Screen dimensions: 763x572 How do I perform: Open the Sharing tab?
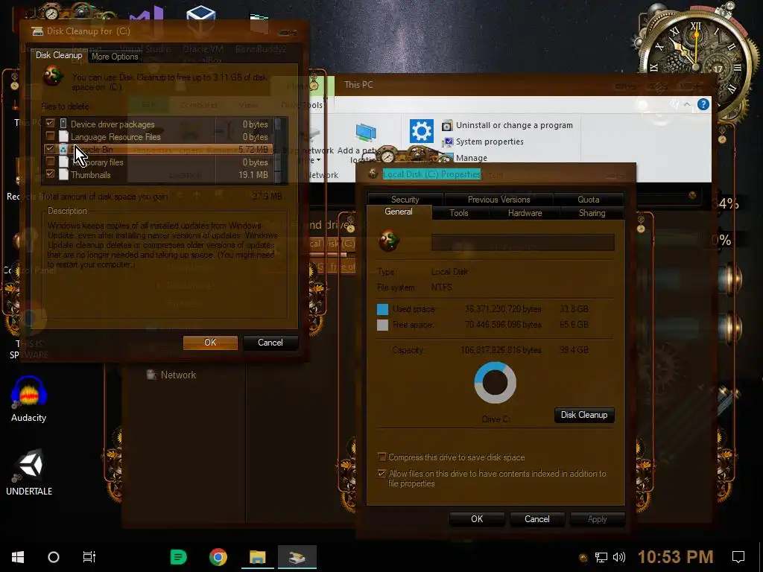point(592,213)
